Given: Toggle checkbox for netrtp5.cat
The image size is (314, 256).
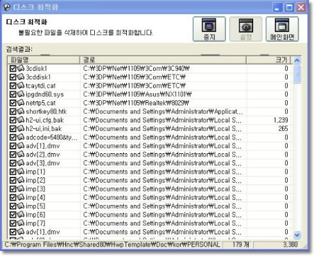Looking at the screenshot, I should coord(13,103).
